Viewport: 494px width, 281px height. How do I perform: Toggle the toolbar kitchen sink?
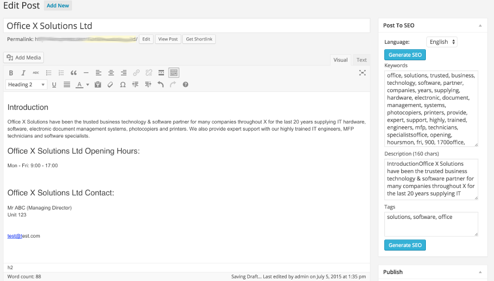tap(174, 73)
